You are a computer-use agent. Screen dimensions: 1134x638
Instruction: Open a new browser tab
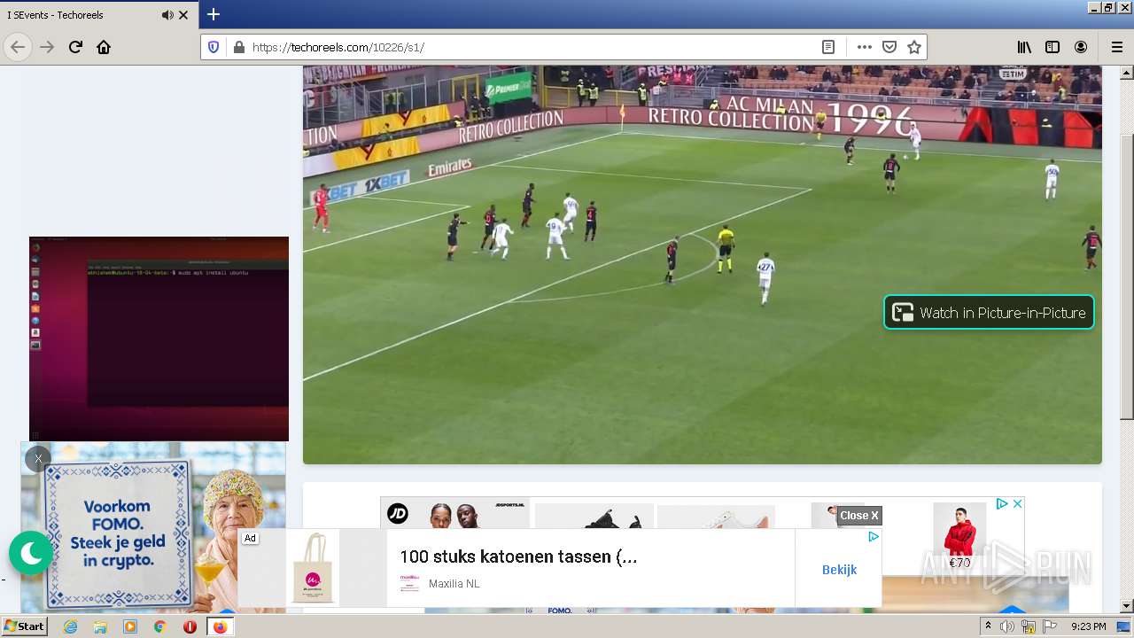click(214, 15)
